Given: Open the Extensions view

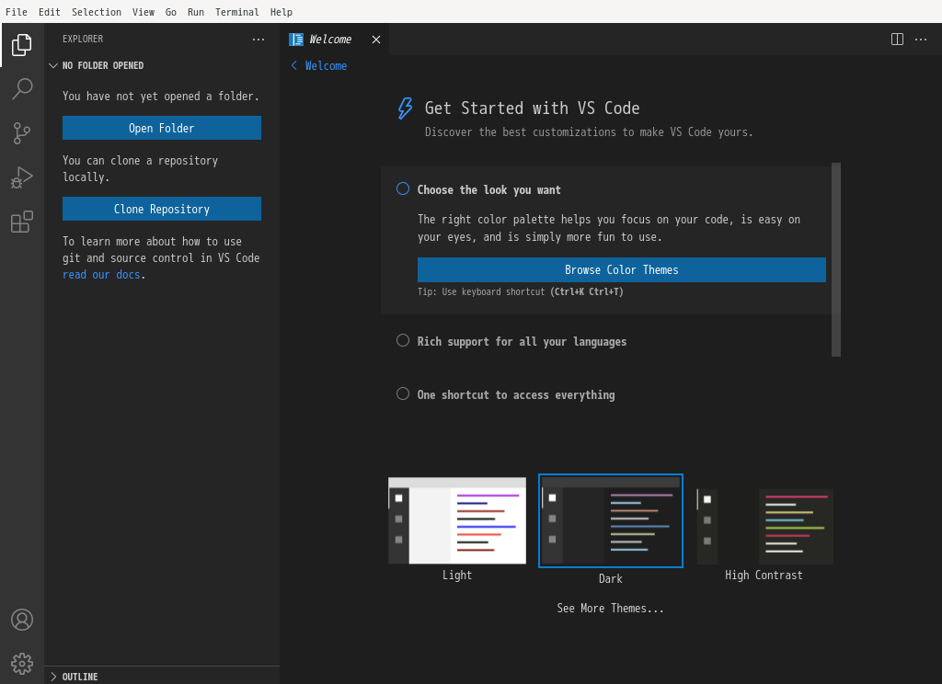Looking at the screenshot, I should coord(22,222).
